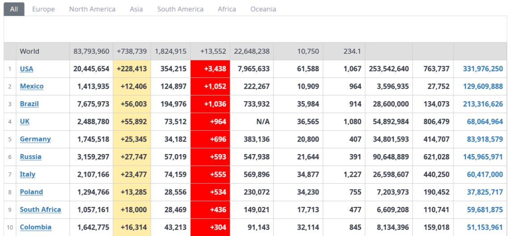Click Brazil population link 213,316,626
The height and width of the screenshot is (236, 509).
[x=483, y=104]
